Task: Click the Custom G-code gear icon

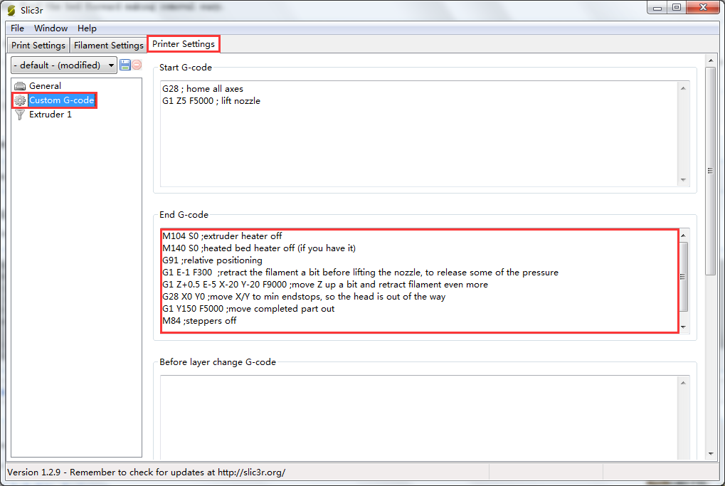Action: (x=20, y=100)
